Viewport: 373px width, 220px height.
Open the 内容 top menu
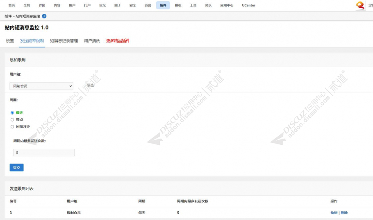tap(57, 5)
